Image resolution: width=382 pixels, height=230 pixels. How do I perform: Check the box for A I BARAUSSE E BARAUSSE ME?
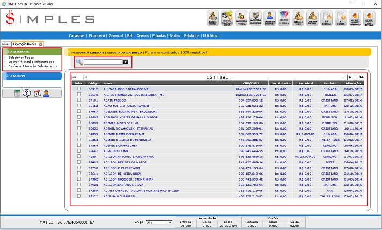[x=79, y=89]
